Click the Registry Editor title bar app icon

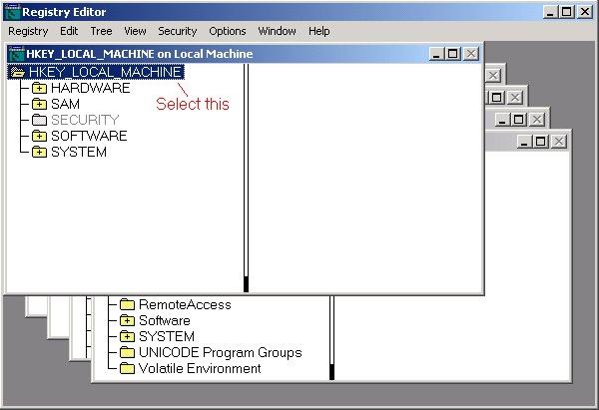11,12
